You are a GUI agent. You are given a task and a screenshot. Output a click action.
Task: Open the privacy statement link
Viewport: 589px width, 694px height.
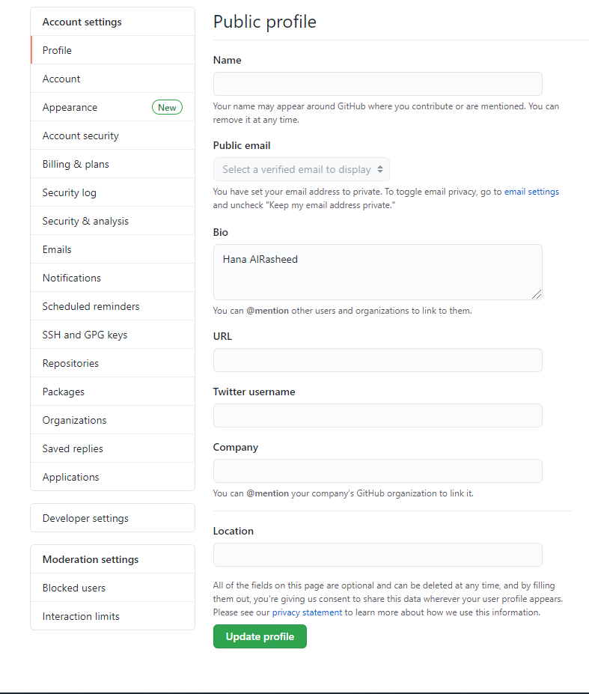(307, 612)
